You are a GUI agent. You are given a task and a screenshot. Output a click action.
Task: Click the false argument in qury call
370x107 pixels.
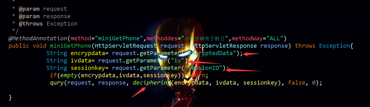pyautogui.click(x=296, y=83)
